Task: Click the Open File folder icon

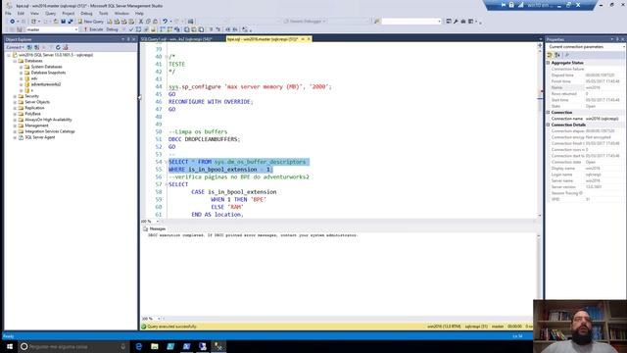Action: (56, 22)
